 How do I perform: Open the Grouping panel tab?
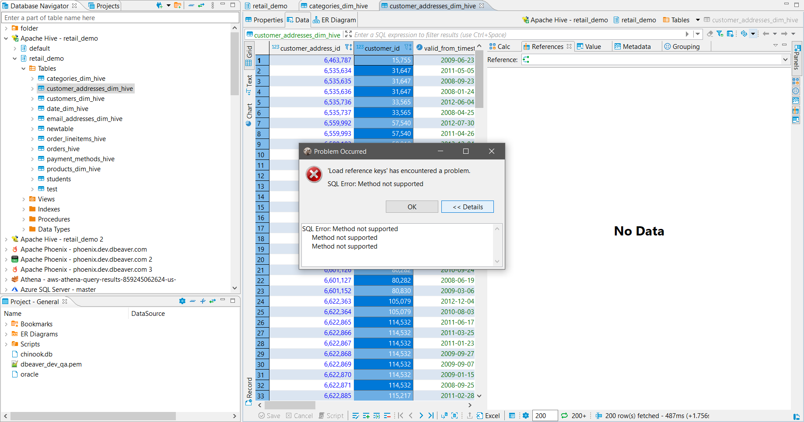click(686, 46)
